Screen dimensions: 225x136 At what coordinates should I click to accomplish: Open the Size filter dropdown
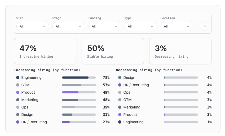tap(33, 26)
